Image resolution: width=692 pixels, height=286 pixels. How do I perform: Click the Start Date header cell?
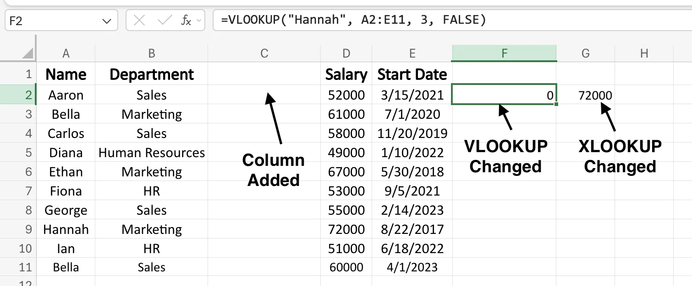click(412, 74)
